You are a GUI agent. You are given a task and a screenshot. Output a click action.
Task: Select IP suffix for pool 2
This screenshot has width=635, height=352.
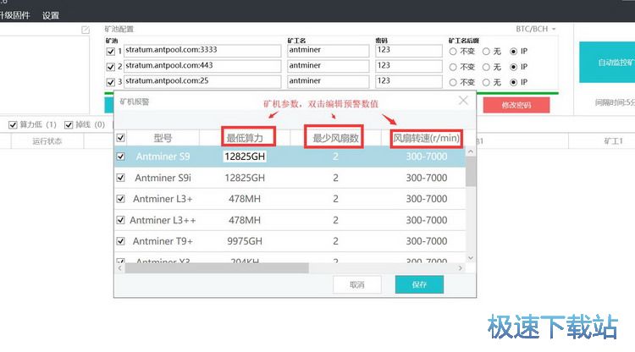coord(514,67)
